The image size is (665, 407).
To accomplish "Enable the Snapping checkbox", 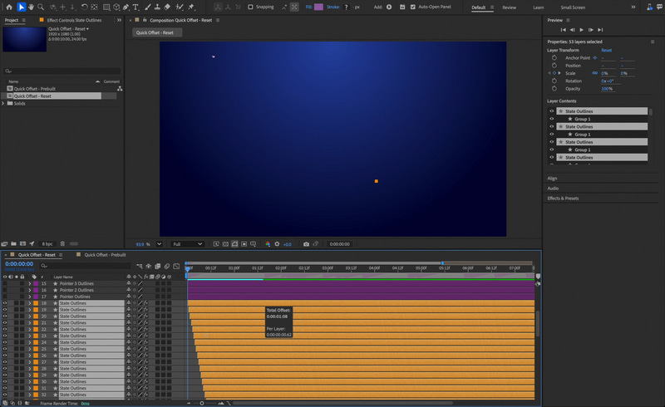I will [x=251, y=7].
